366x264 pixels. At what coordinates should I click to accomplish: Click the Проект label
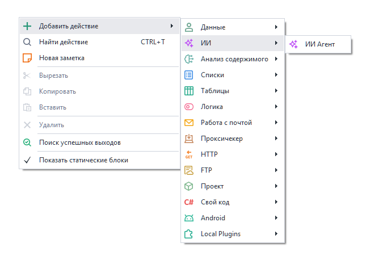click(x=212, y=186)
